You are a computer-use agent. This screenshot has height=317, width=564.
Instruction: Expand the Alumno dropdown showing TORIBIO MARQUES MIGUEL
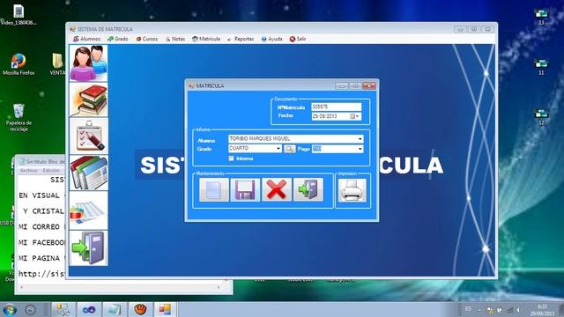point(360,139)
